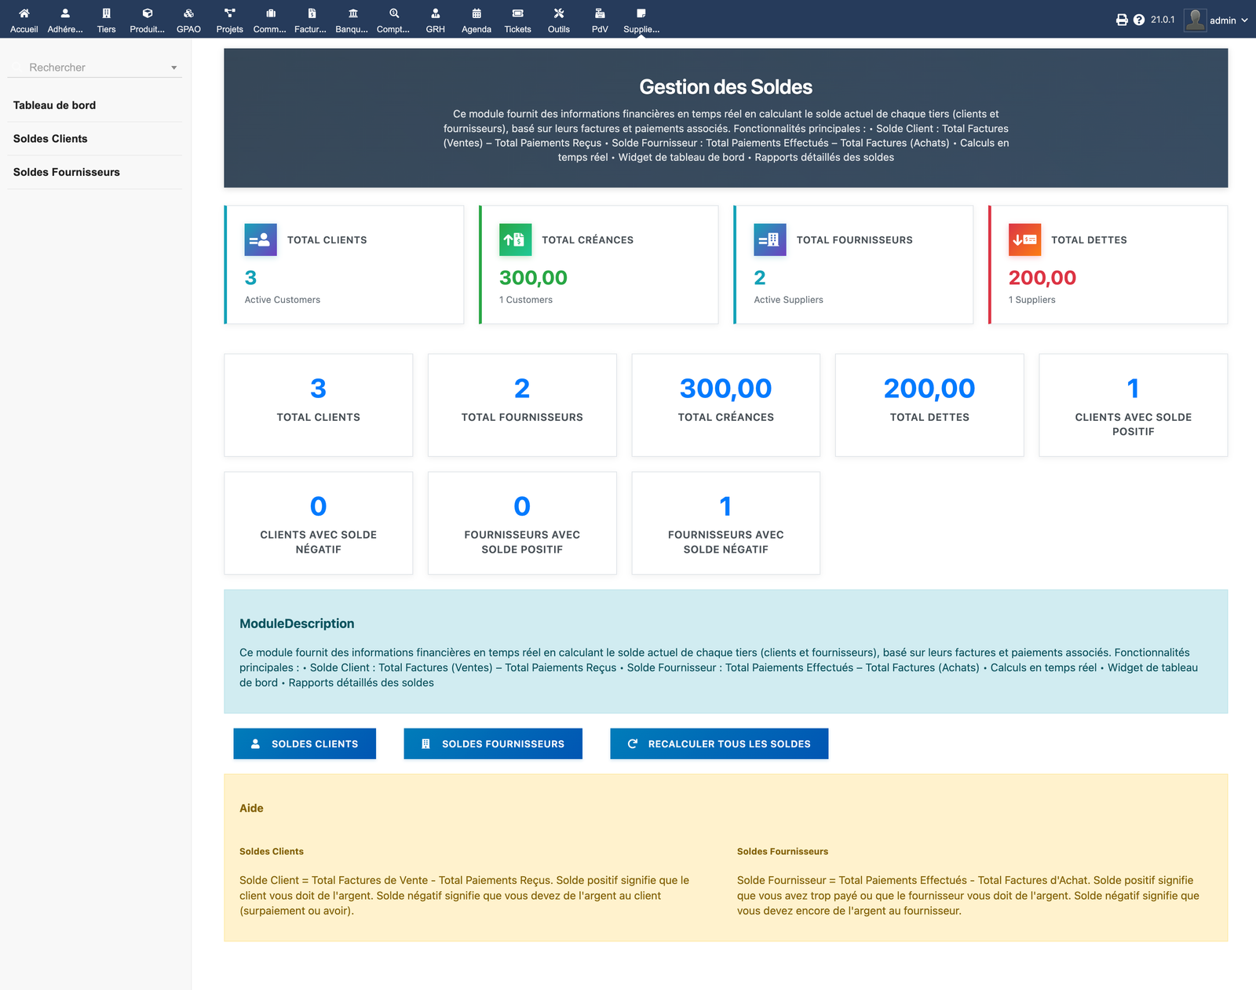Image resolution: width=1256 pixels, height=990 pixels.
Task: Open the Outils tools icon
Action: (x=558, y=19)
